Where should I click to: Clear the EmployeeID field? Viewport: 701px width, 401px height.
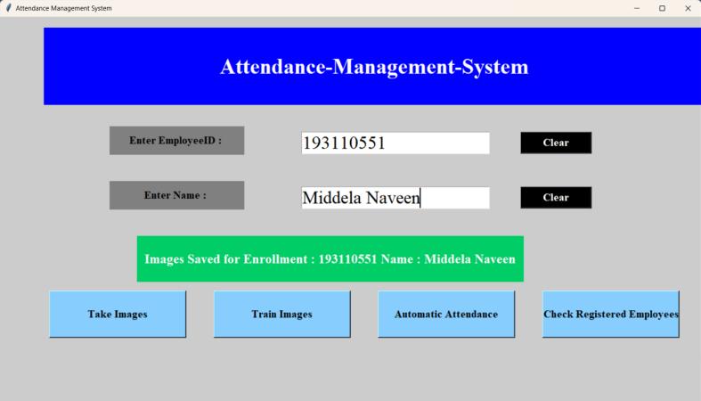pos(556,143)
